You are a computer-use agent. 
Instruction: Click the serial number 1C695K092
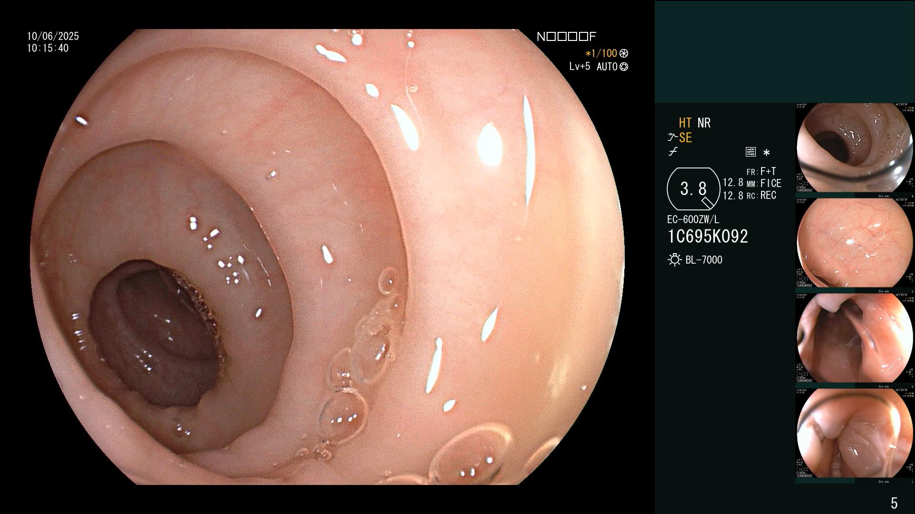708,236
